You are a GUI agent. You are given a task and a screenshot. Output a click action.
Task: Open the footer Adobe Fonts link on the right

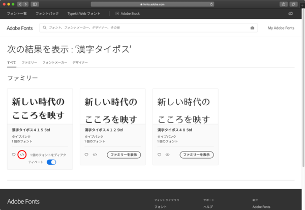(261, 206)
